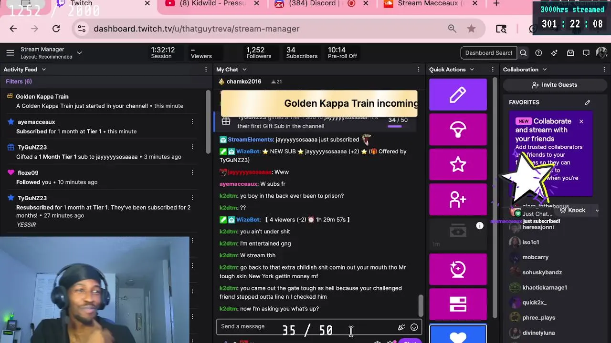Switch to the Kidwild YouTube tab

click(212, 3)
